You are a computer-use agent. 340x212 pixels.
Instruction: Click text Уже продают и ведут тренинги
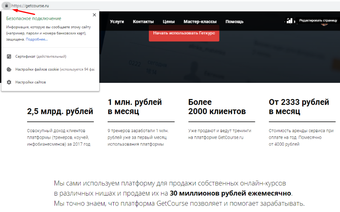tap(220, 134)
